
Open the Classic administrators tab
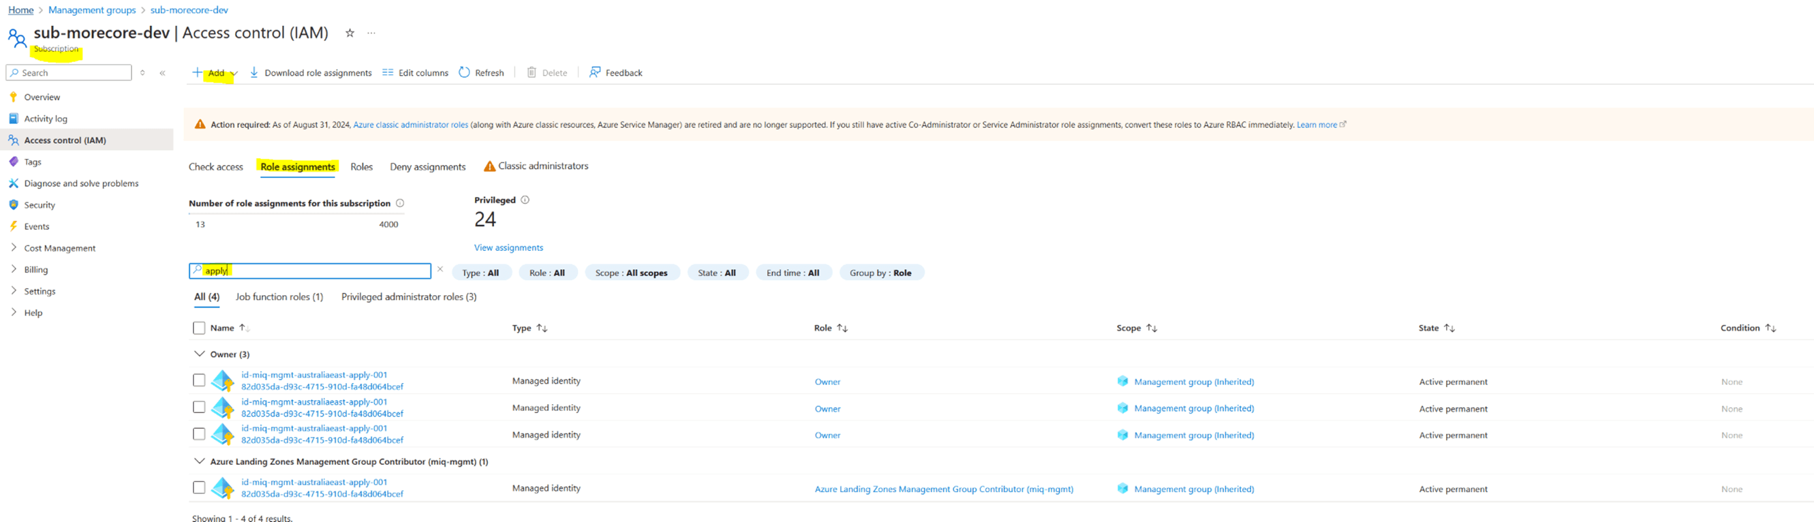[536, 166]
